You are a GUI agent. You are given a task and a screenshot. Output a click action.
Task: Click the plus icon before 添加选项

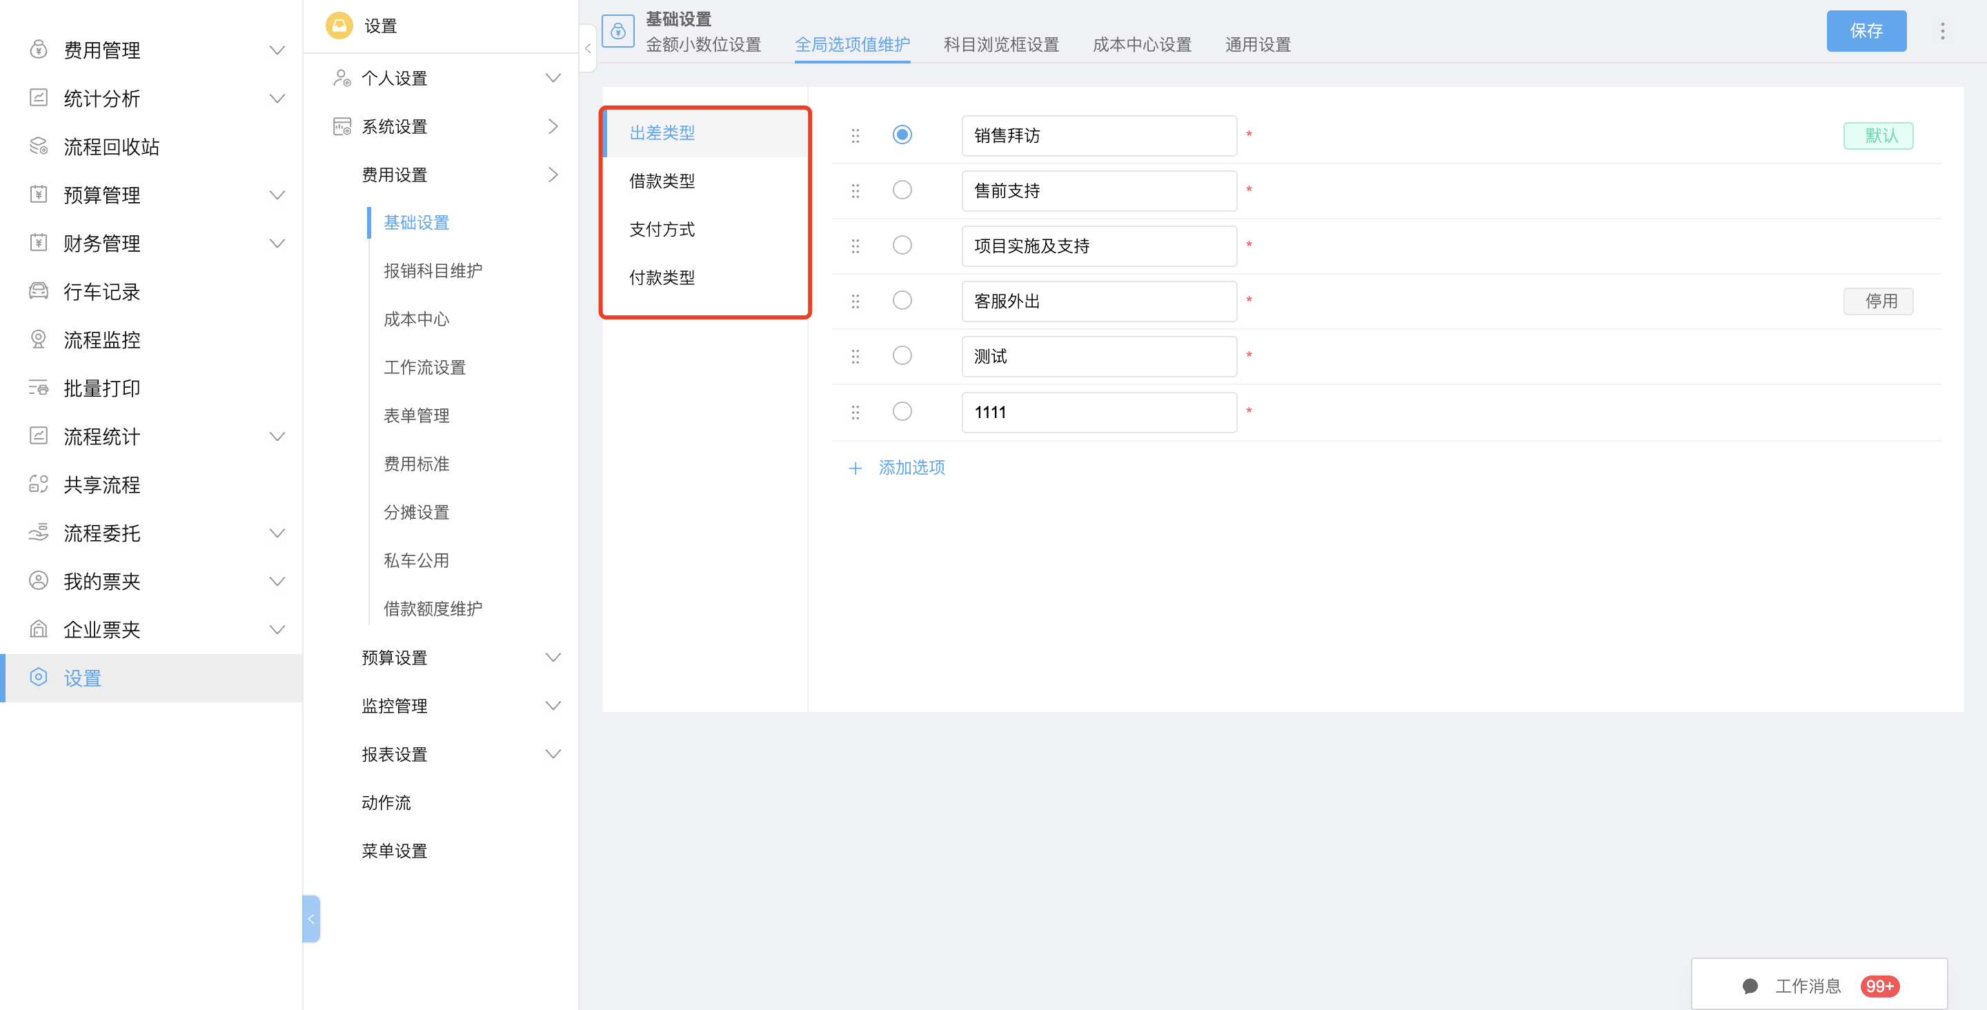coord(855,468)
